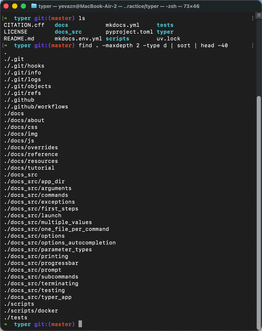Image resolution: width=262 pixels, height=331 pixels.
Task: Click the red close window button
Action: 6,6
